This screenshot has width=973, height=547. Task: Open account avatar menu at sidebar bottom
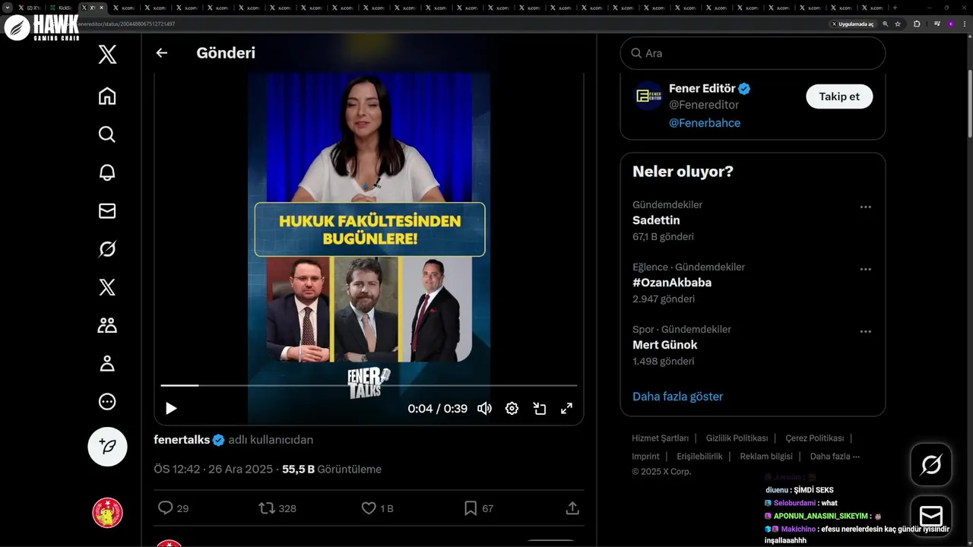tap(107, 513)
